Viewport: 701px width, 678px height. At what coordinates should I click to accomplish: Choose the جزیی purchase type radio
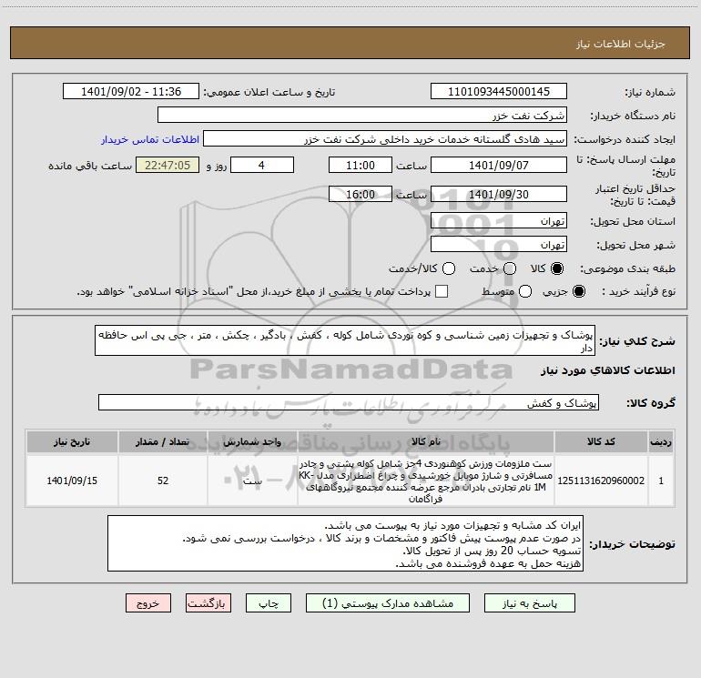pos(578,291)
